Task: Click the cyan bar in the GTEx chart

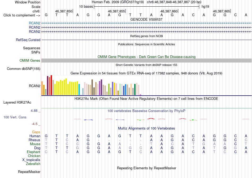Action: 79,90
